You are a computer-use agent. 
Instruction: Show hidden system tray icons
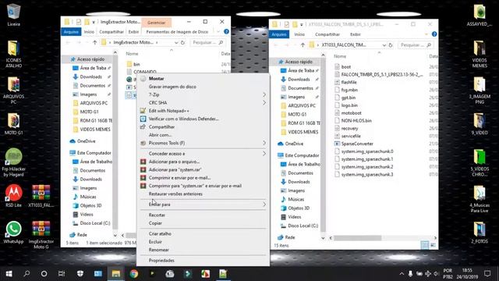point(402,274)
